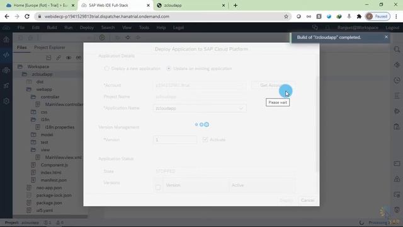Open the Search pane from right sidebar

pyautogui.click(x=397, y=49)
